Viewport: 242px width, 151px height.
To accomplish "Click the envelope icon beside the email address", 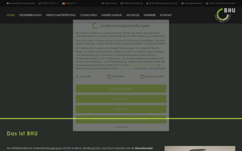I will click(8, 3).
